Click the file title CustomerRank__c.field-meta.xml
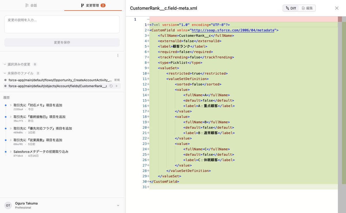Screen dimensions: 346x213 tap(163, 8)
